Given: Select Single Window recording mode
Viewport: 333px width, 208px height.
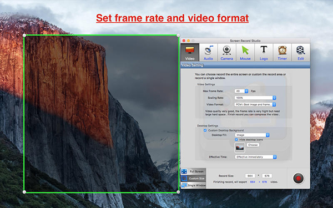Looking at the screenshot, I should pos(193,185).
